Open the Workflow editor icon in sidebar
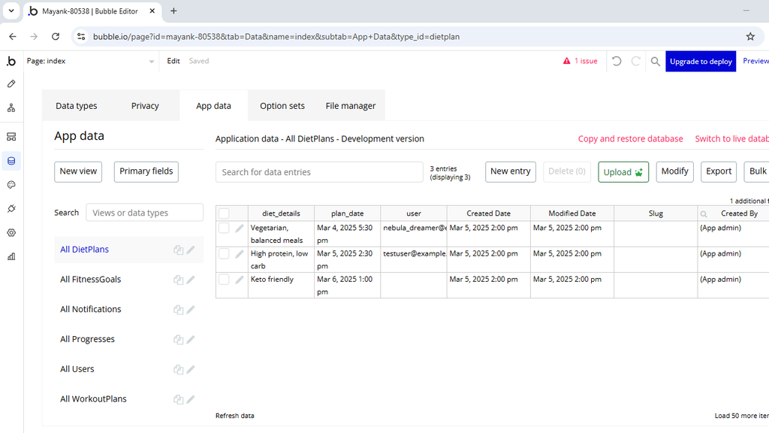Viewport: 769px width, 433px height. tap(12, 107)
